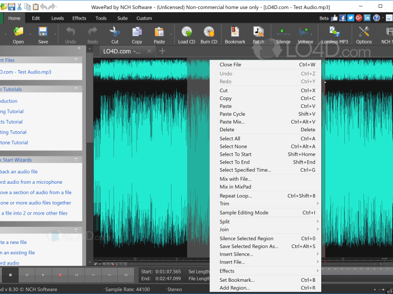Click the LinkedIn share icon
This screenshot has height=294, width=393.
[367, 18]
